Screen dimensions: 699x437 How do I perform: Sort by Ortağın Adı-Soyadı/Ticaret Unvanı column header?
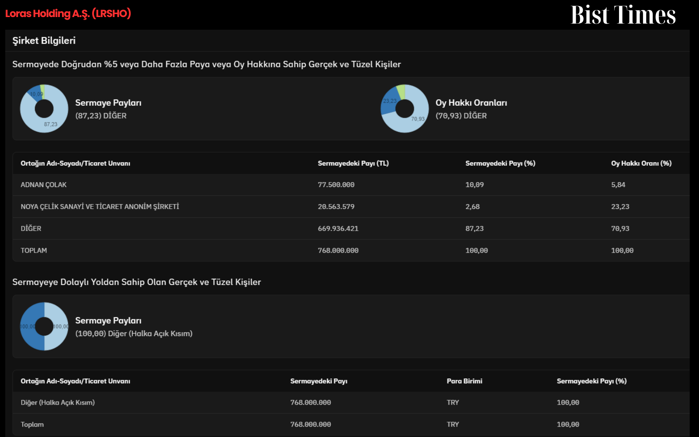(x=75, y=163)
